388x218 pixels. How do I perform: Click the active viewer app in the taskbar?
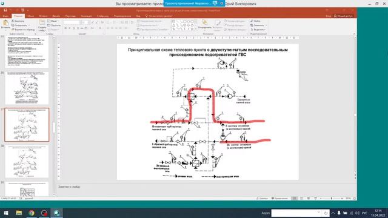pos(56,213)
